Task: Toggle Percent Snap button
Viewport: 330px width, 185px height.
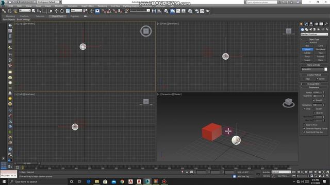Action: 114,11
